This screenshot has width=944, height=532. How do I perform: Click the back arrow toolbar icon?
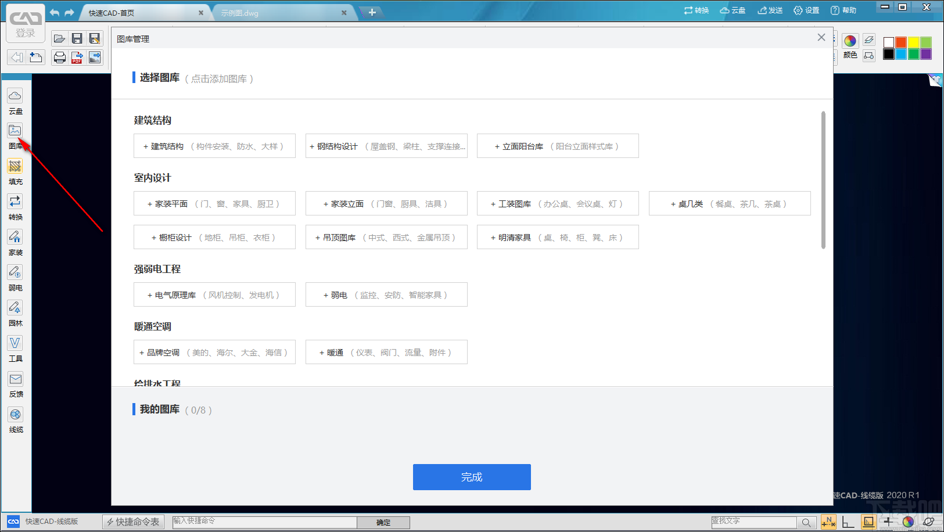(17, 57)
